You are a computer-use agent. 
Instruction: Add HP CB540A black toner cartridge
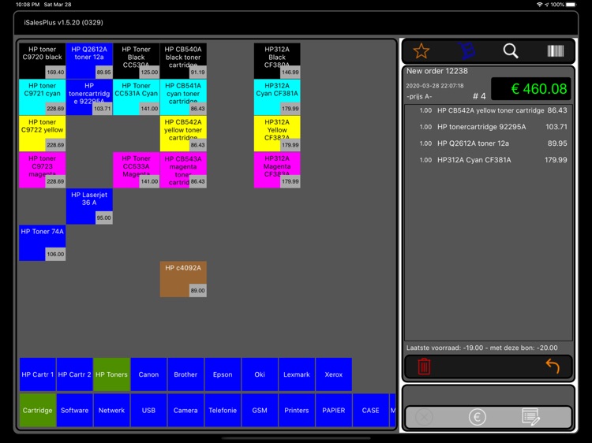[183, 61]
